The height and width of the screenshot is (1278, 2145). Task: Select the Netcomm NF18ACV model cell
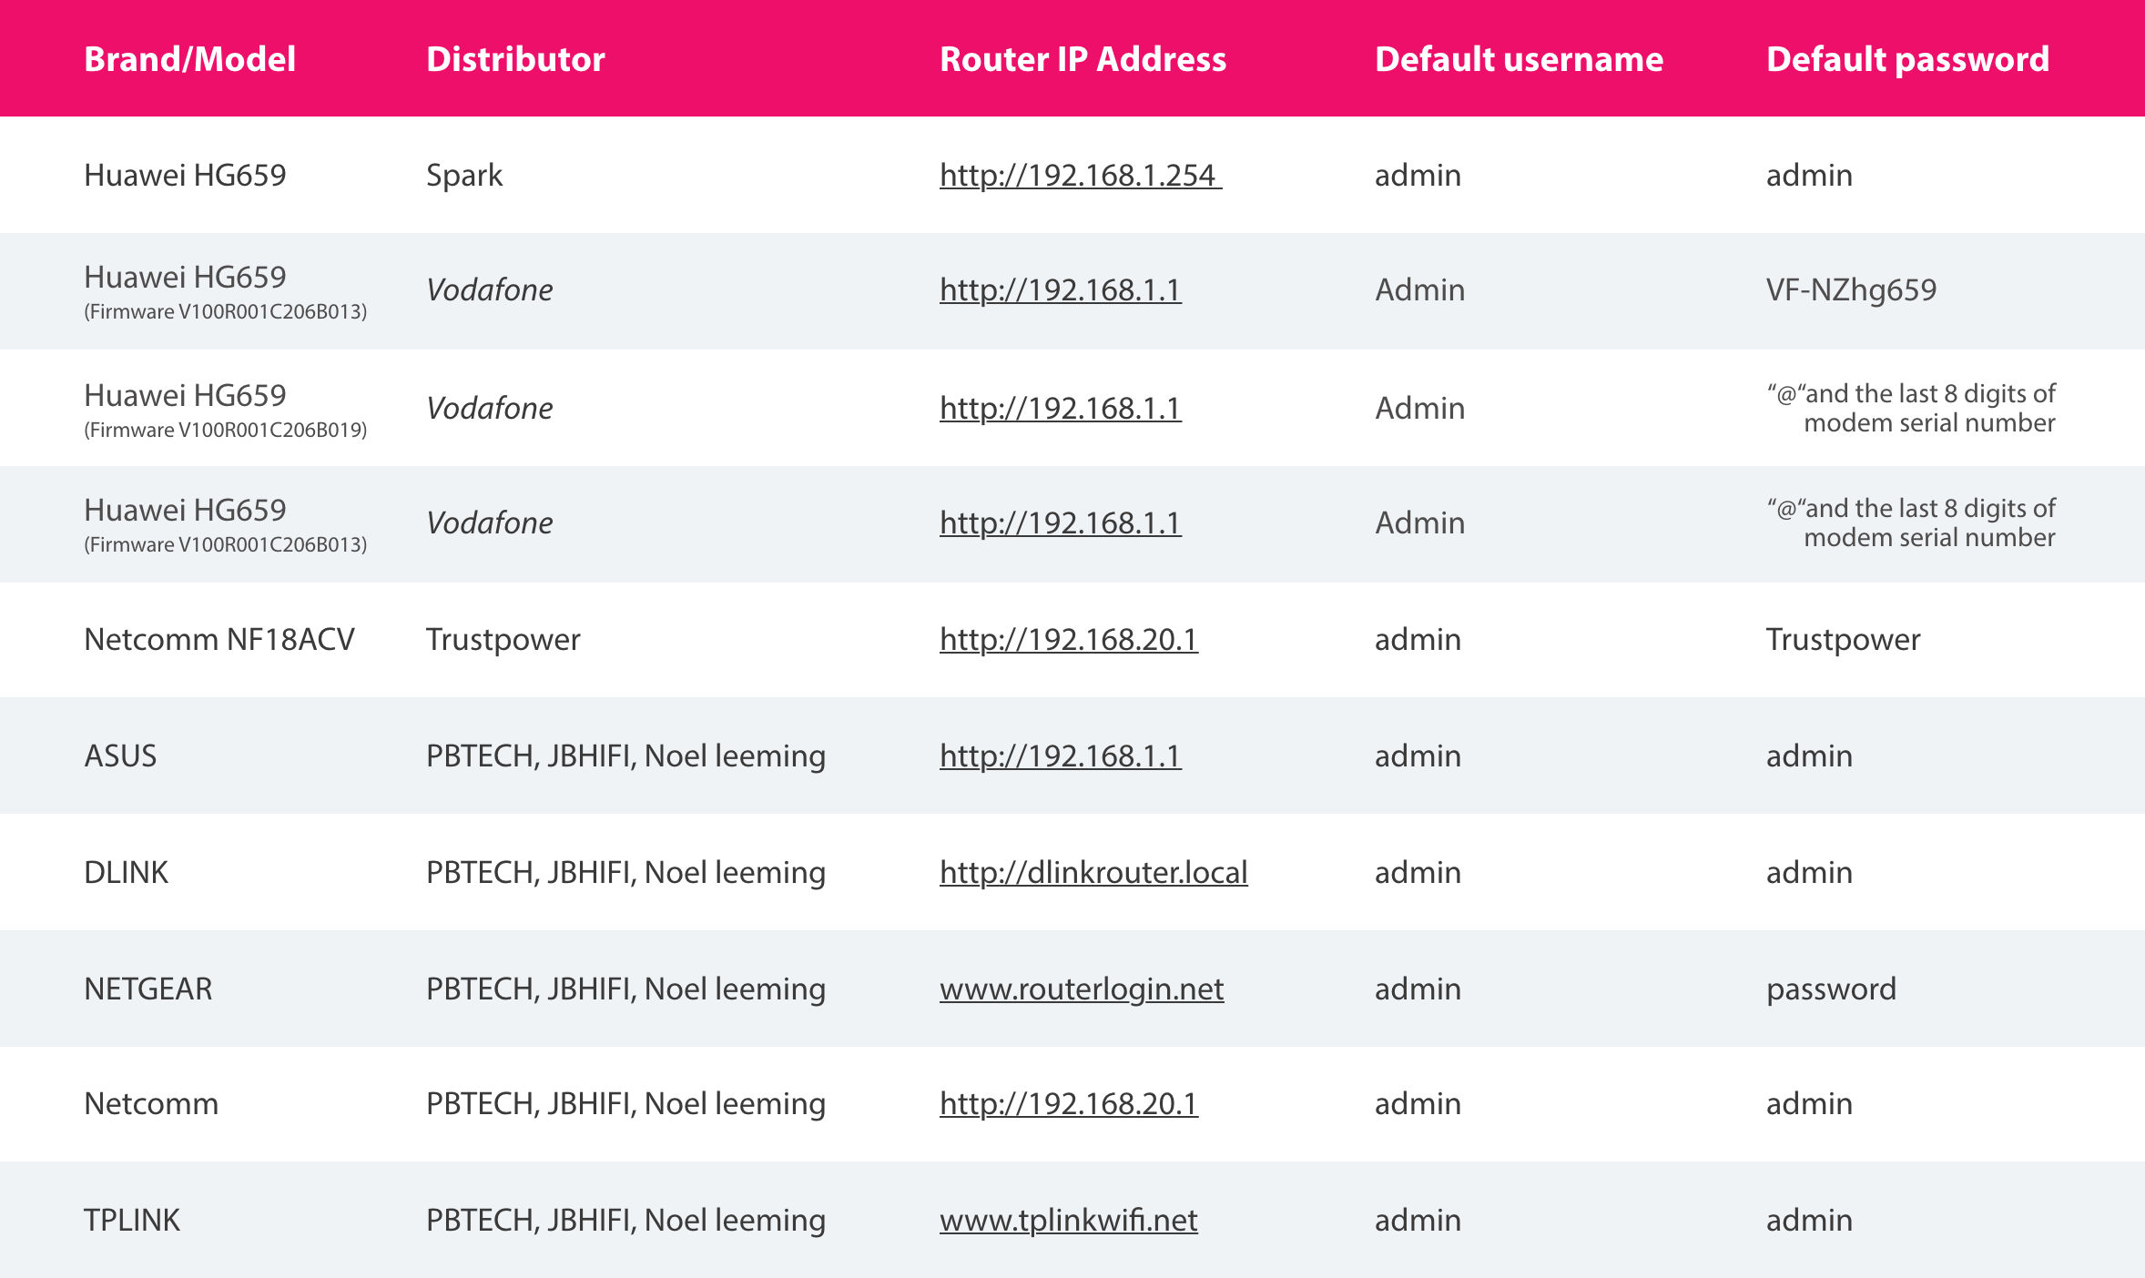(x=219, y=639)
